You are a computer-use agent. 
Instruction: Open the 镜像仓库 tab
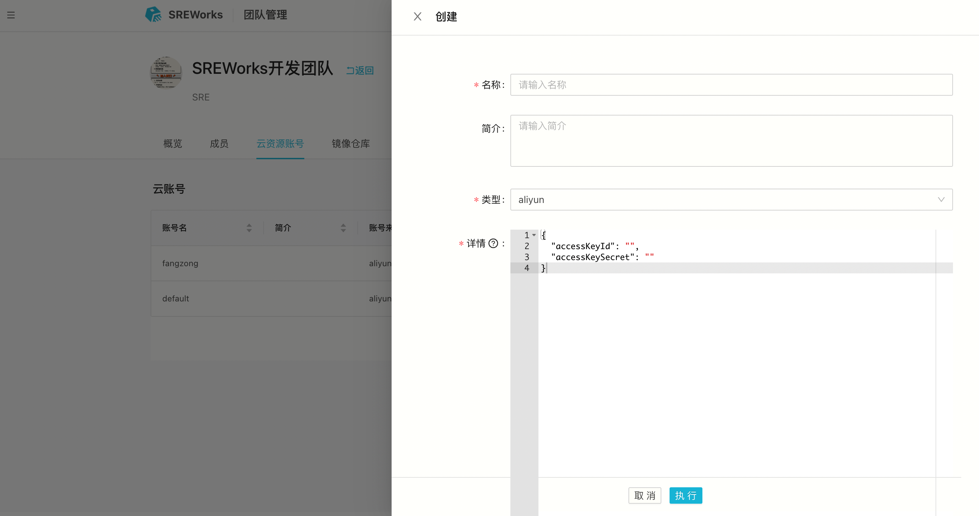[351, 144]
